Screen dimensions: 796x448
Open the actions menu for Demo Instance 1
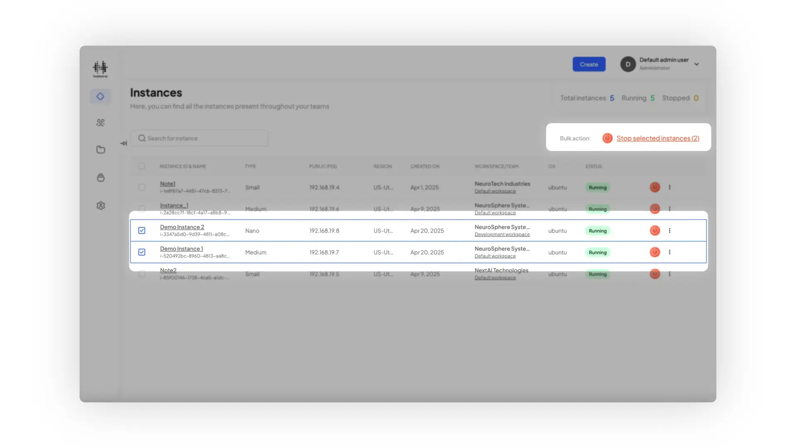coord(670,252)
